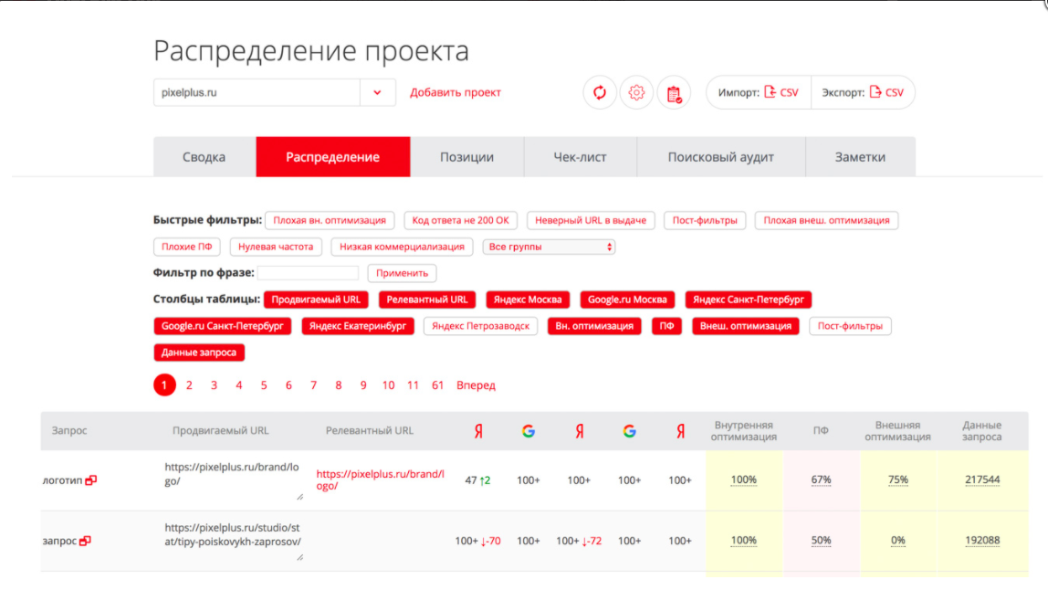The height and width of the screenshot is (590, 1048).
Task: Click the report clipboard icon
Action: click(x=674, y=93)
